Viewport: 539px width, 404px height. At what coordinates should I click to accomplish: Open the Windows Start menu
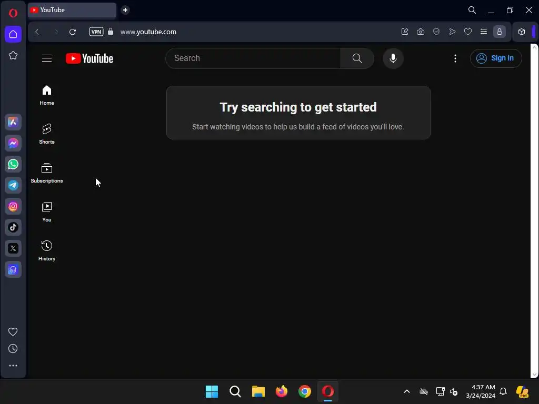212,391
